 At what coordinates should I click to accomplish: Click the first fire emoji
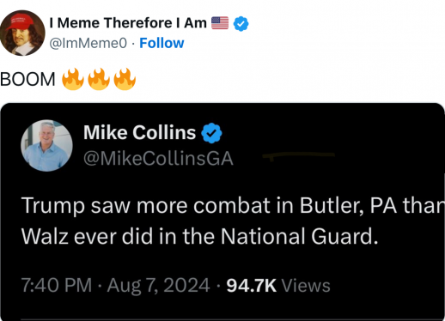click(x=73, y=79)
